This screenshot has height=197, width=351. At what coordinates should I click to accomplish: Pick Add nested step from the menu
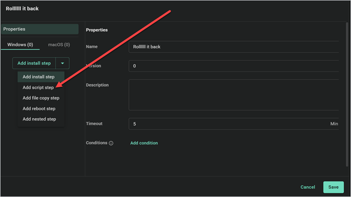click(41, 119)
